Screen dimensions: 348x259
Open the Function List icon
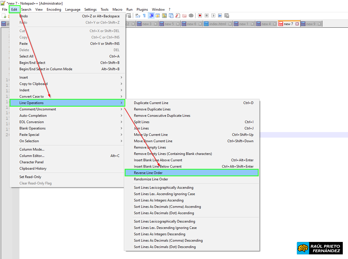pos(178,16)
